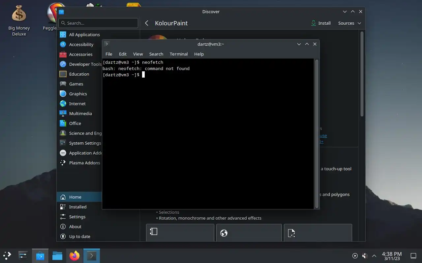Switch to Discover in the taskbar
Image resolution: width=422 pixels, height=263 pixels.
[x=40, y=255]
